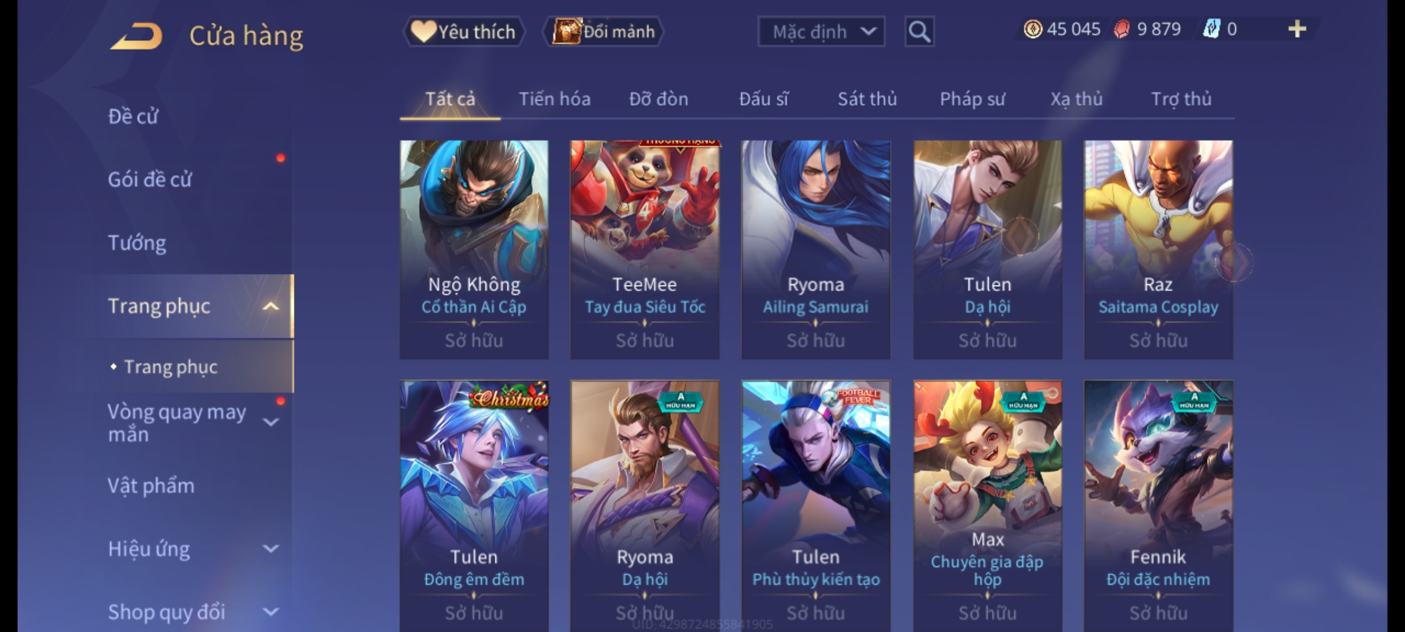Tap the gold coin currency icon
The image size is (1405, 632).
[x=1033, y=29]
